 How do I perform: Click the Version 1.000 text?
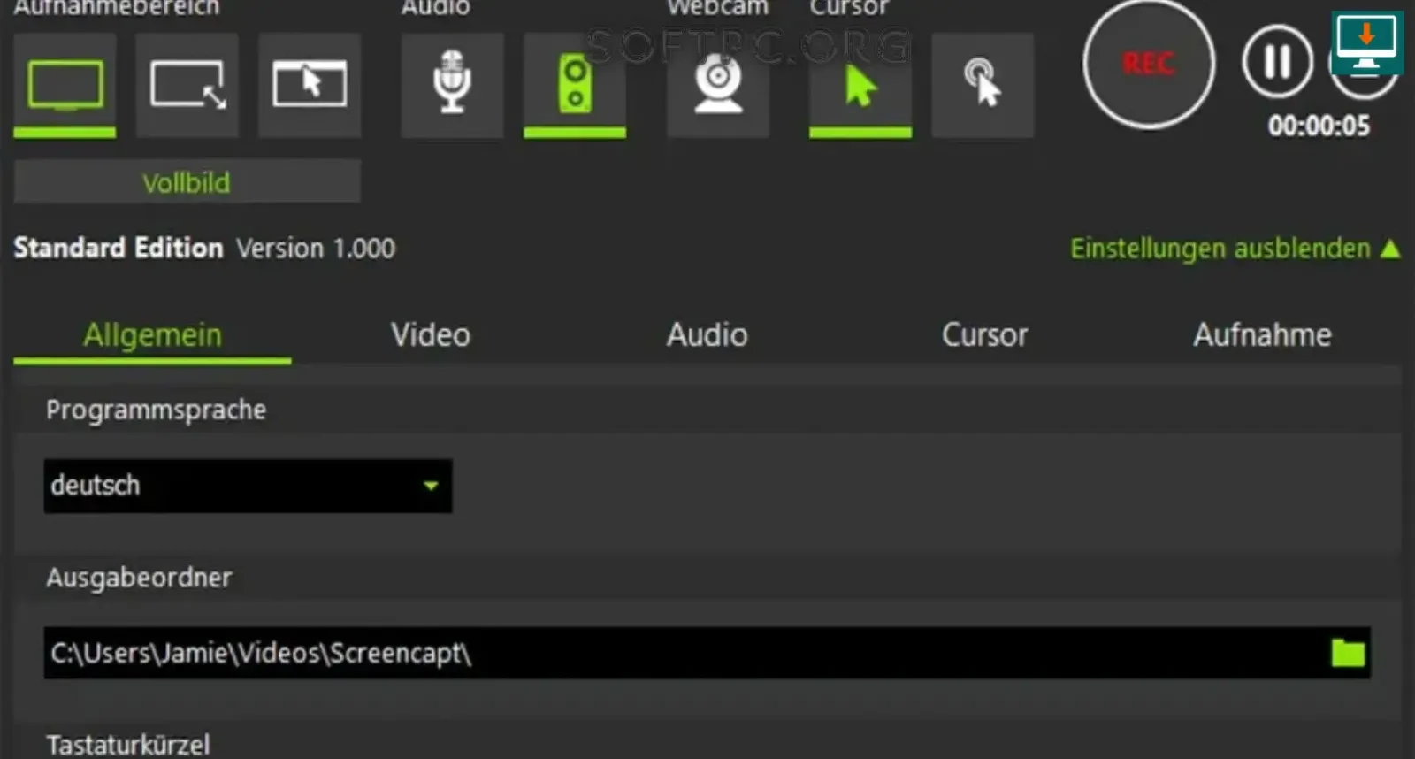tap(316, 249)
